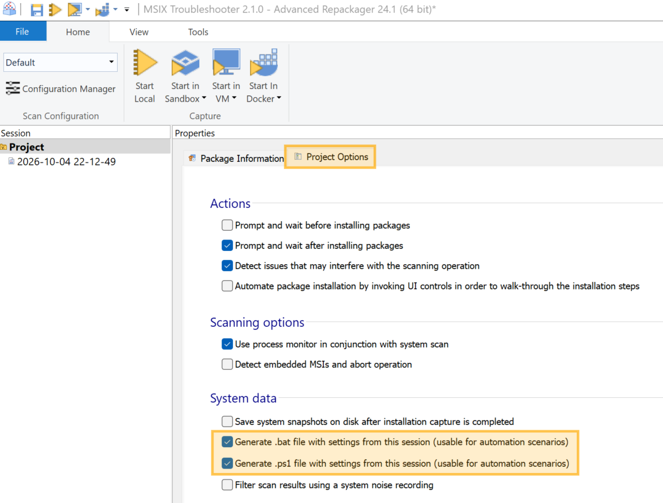This screenshot has height=503, width=663.
Task: Click the Project folder icon in Session tree
Action: 4,147
